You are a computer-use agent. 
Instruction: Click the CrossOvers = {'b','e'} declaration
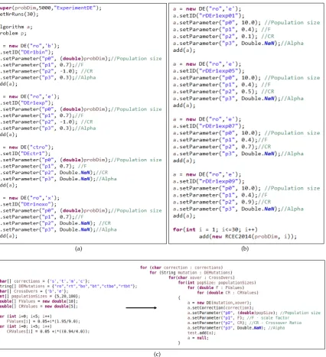tap(34, 291)
